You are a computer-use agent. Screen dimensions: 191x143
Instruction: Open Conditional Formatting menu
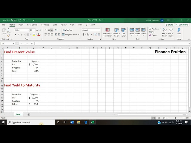pos(107,32)
